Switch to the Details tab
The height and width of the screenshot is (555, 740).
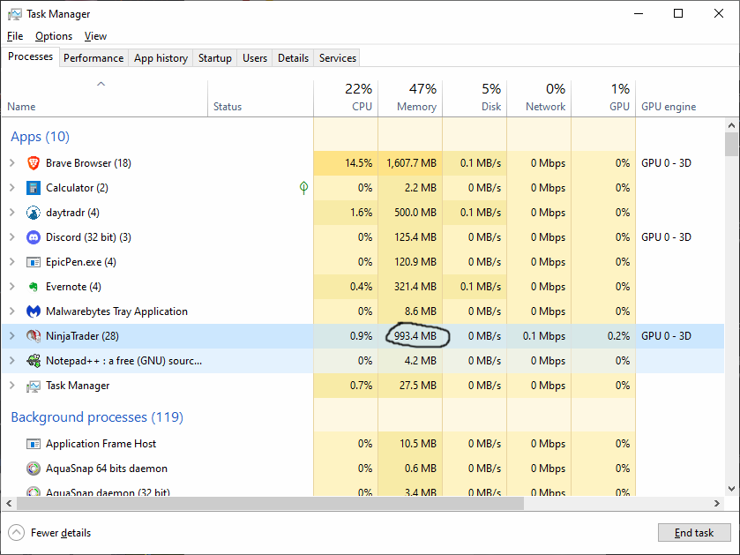[x=293, y=58]
